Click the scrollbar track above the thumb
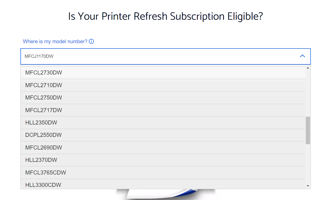The image size is (330, 200). point(308,93)
